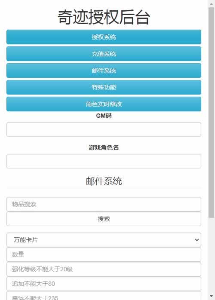
Task: Click the 奇迹授权后台 page title
Action: click(104, 17)
